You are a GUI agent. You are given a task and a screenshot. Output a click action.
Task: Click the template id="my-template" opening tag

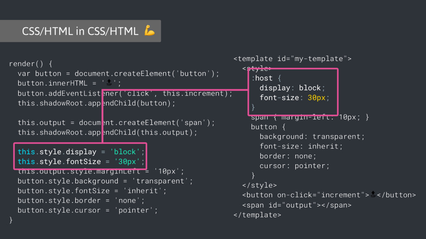click(x=292, y=59)
